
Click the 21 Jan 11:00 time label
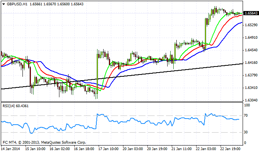[182, 149]
